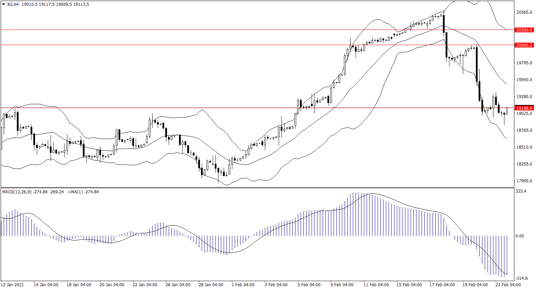The image size is (536, 289).
Task: Click the -314.6 MACD scale value
Action: pyautogui.click(x=522, y=278)
